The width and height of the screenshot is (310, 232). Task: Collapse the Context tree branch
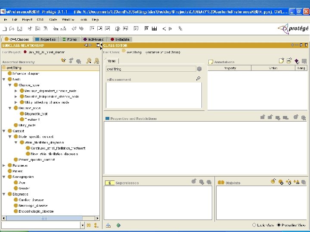pyautogui.click(x=4, y=131)
